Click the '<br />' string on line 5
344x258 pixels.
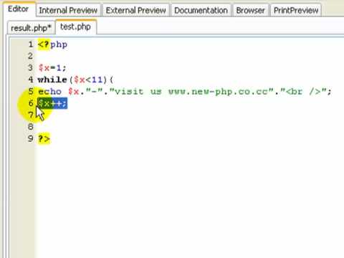[x=303, y=92]
